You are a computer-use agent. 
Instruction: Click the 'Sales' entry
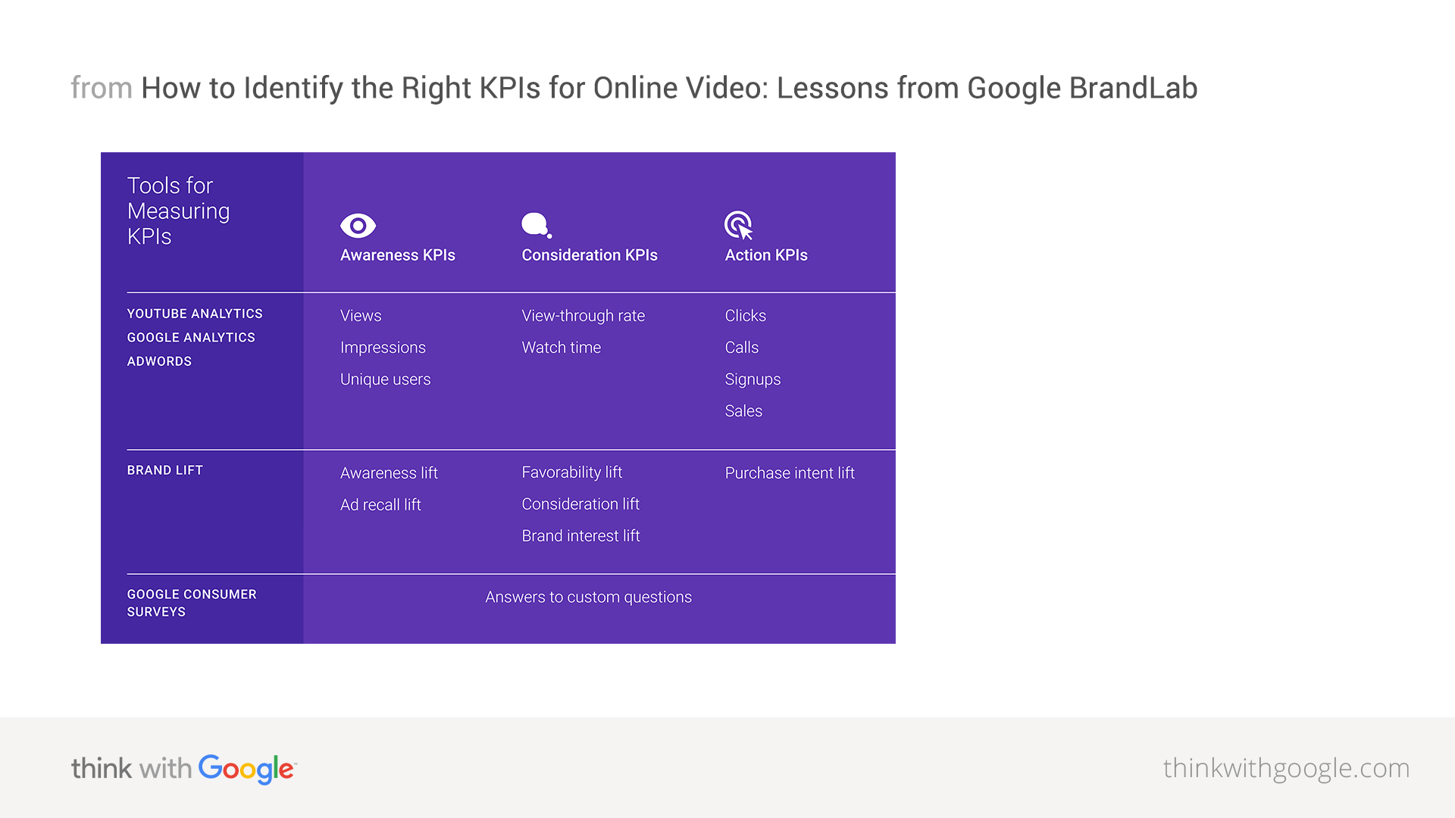(x=743, y=411)
